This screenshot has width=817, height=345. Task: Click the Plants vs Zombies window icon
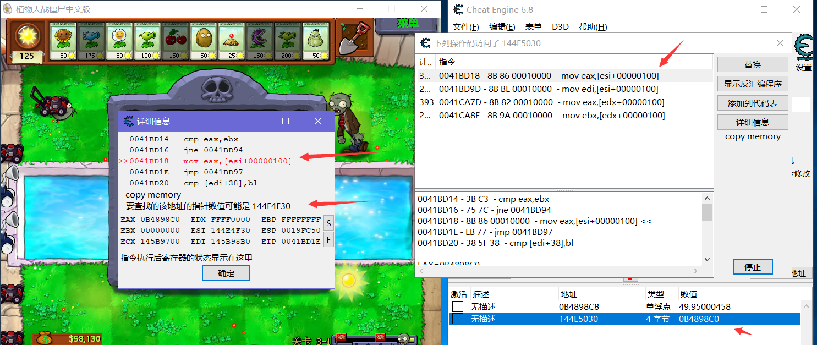tap(8, 9)
